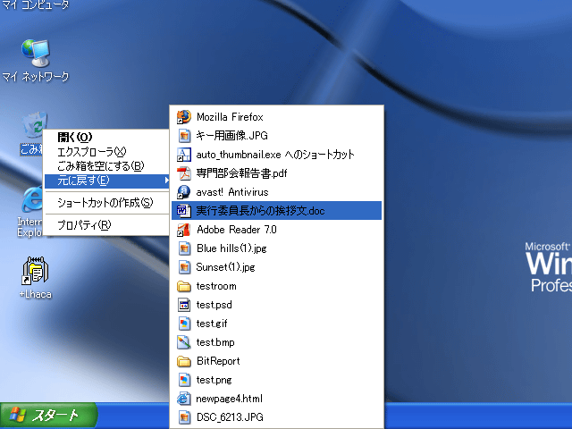Viewport: 572px width, 429px height.
Task: Click the image icon beside キー用画像.JPG
Action: pos(184,136)
